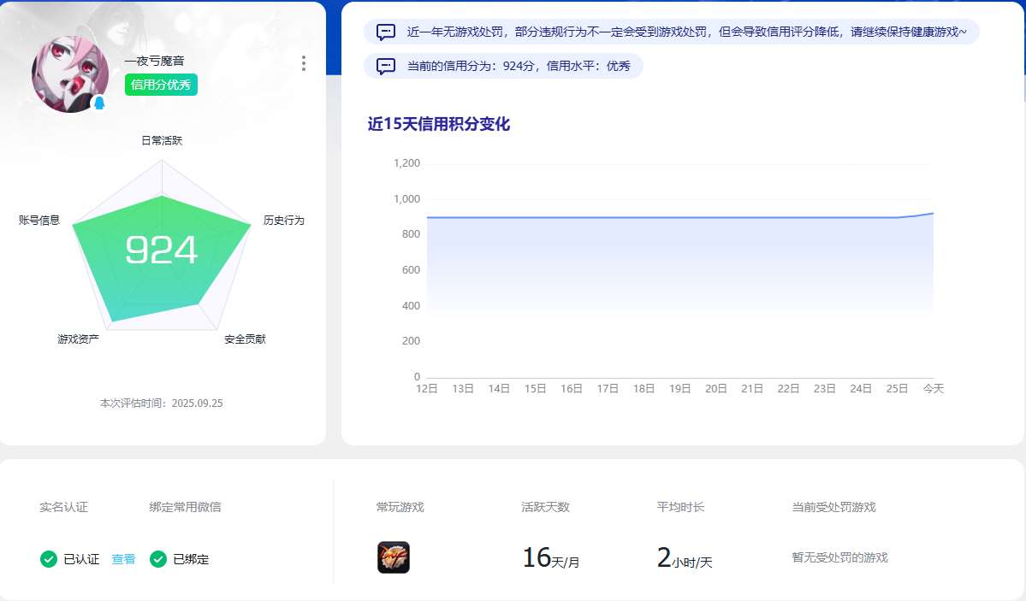Click the 今天 label on the chart axis
The height and width of the screenshot is (601, 1026).
[x=933, y=388]
